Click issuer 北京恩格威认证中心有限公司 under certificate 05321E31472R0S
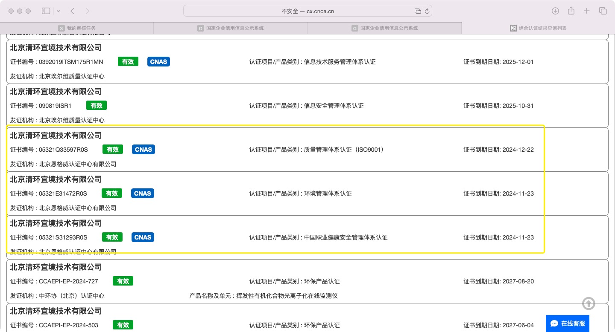This screenshot has width=615, height=332. [78, 208]
